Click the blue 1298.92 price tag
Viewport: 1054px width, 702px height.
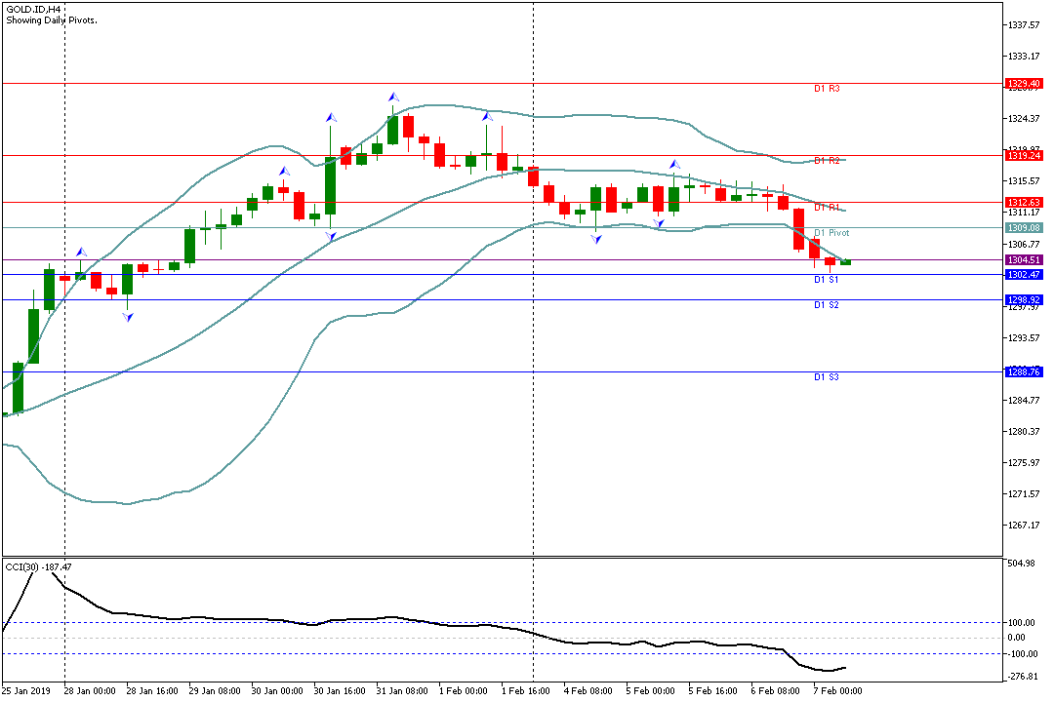[x=1024, y=299]
